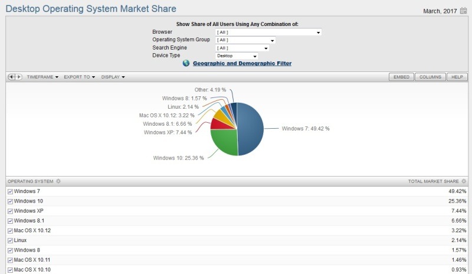Click the 'Windows XP: 7.44 %' chart label
The image size is (472, 274).
(x=168, y=132)
